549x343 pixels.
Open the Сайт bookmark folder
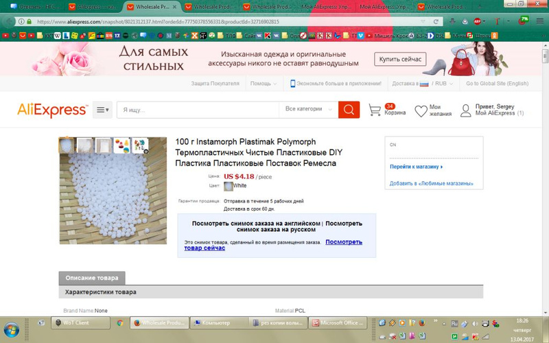[x=246, y=36]
